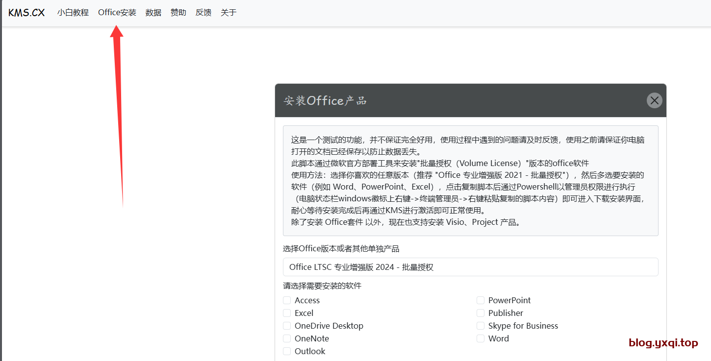Viewport: 711px width, 361px height.
Task: Open the 关于 page
Action: pyautogui.click(x=229, y=13)
